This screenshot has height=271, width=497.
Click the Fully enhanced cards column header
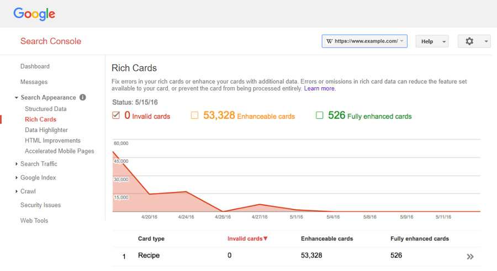tap(420, 238)
